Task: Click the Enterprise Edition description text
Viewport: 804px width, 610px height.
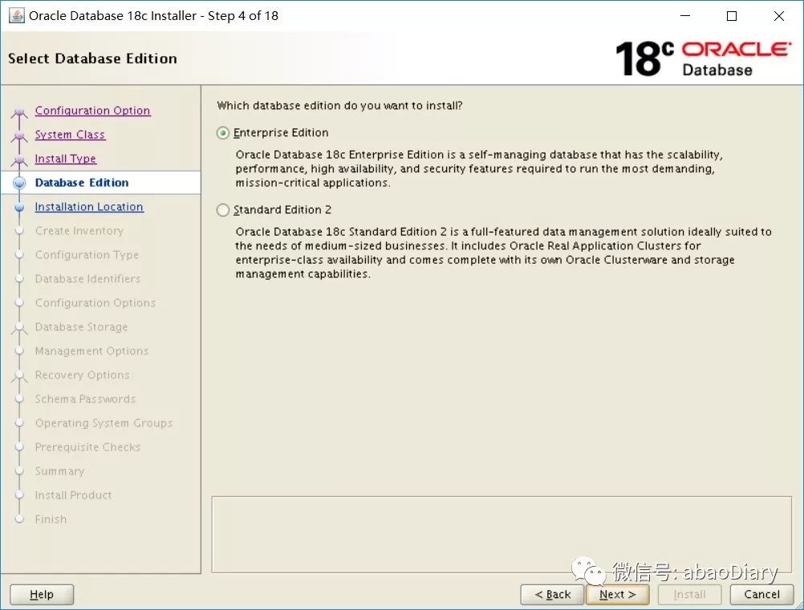Action: click(x=479, y=169)
